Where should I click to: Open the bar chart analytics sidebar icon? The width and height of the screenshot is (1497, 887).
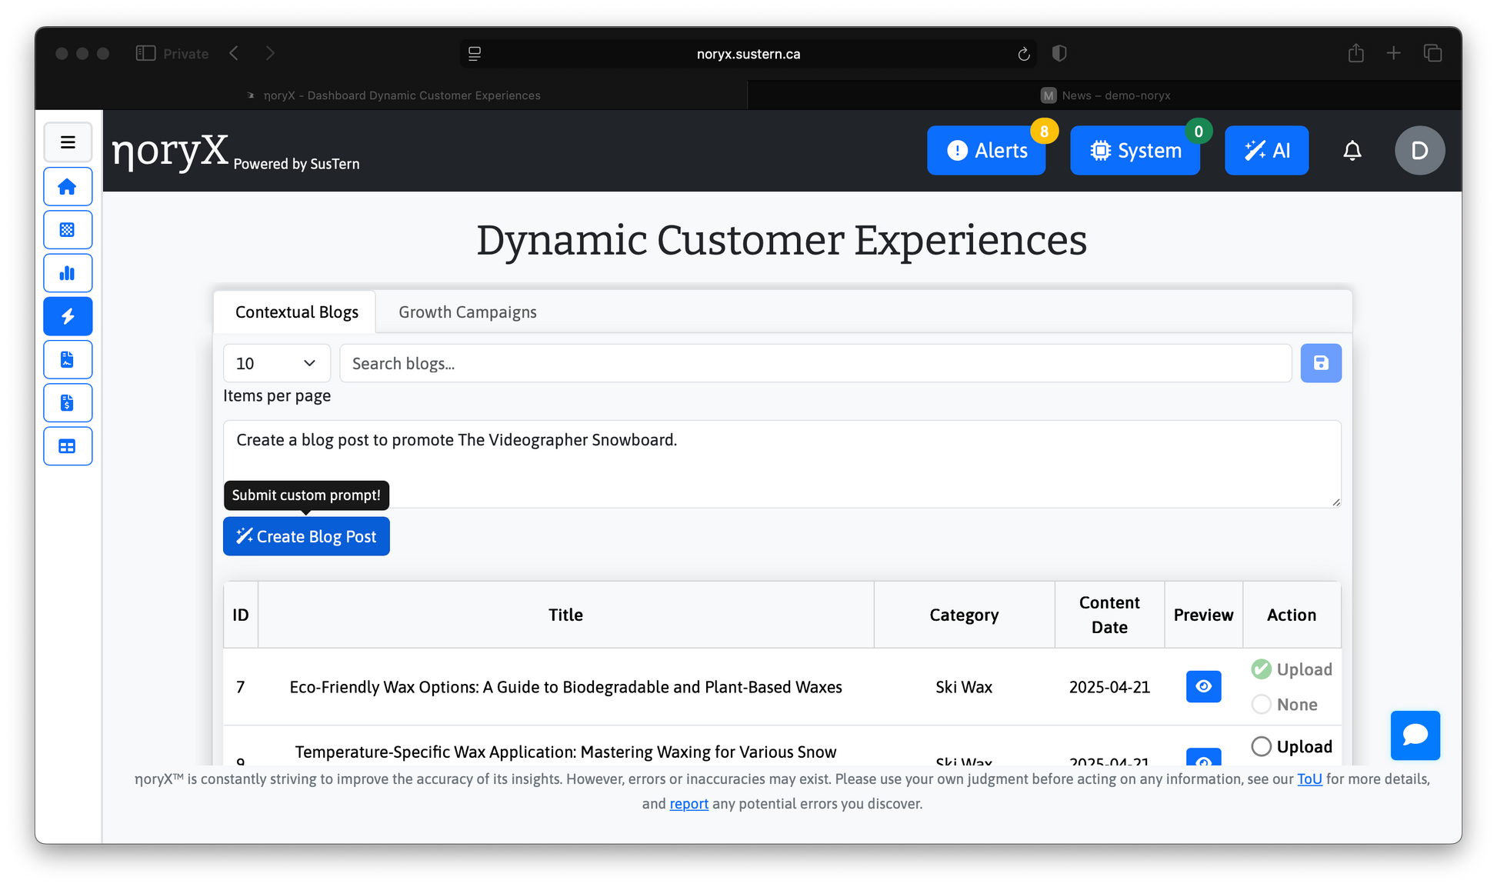[x=68, y=273]
